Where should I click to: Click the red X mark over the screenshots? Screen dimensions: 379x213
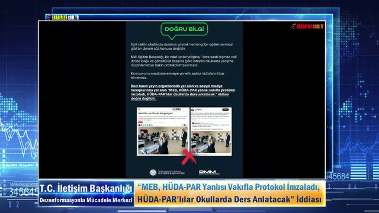pos(189,157)
